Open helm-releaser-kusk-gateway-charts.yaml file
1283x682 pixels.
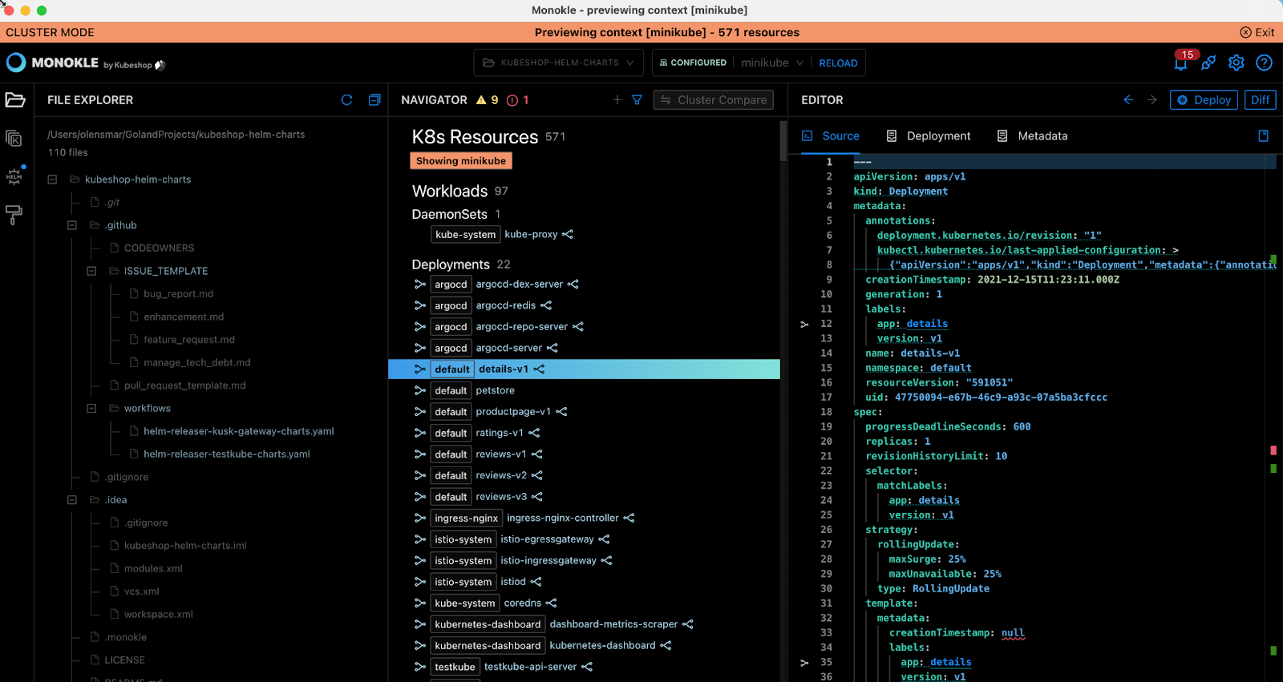coord(238,431)
